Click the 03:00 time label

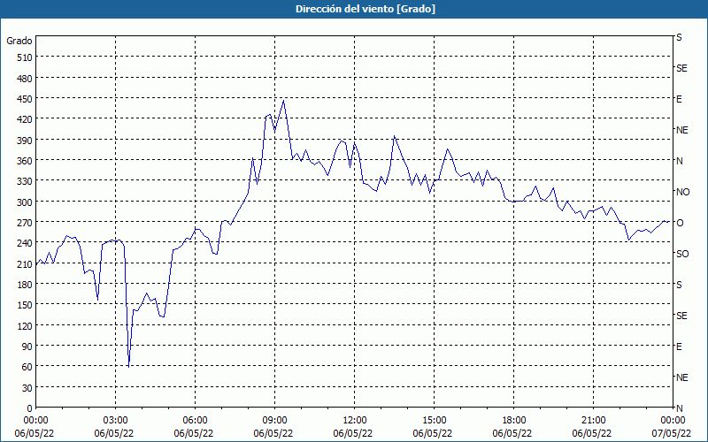pos(115,421)
